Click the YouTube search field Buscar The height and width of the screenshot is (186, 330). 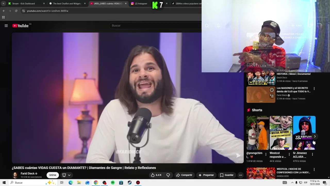coord(155,26)
